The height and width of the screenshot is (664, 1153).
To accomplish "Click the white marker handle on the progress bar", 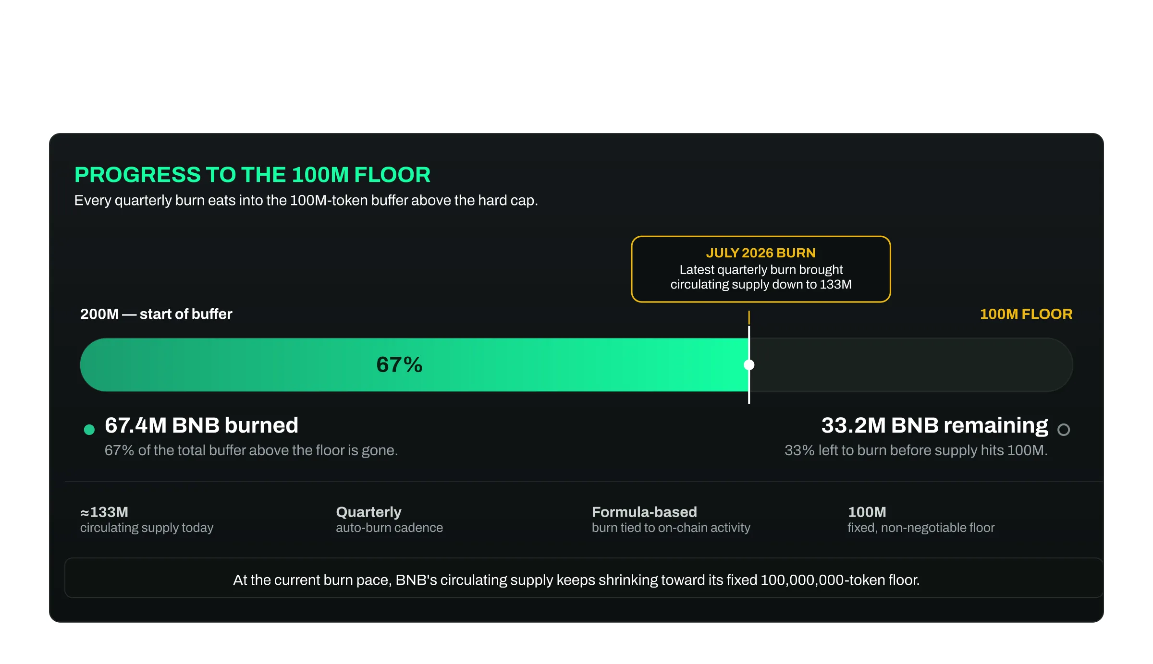I will coord(749,365).
